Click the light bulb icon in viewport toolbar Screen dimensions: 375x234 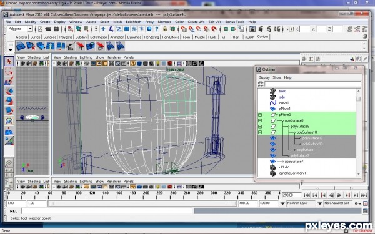tap(158, 64)
